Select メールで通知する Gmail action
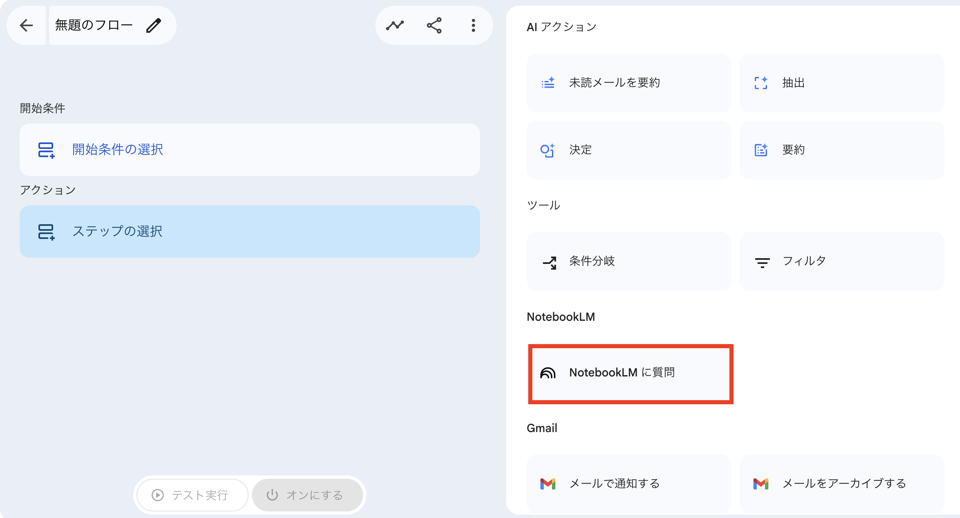Viewport: 960px width, 518px height. tap(629, 484)
